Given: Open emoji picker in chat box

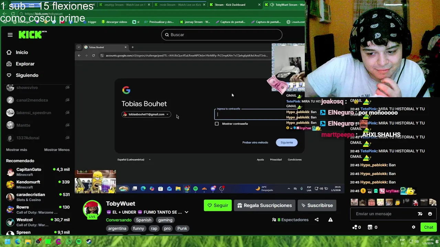Looking at the screenshot, I should point(430,214).
